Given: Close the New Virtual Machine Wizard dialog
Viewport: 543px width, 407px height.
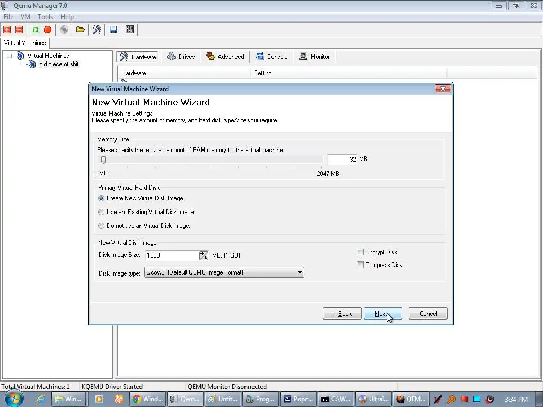Looking at the screenshot, I should pyautogui.click(x=443, y=89).
